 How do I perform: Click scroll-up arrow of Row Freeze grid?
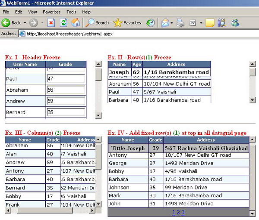(252, 64)
